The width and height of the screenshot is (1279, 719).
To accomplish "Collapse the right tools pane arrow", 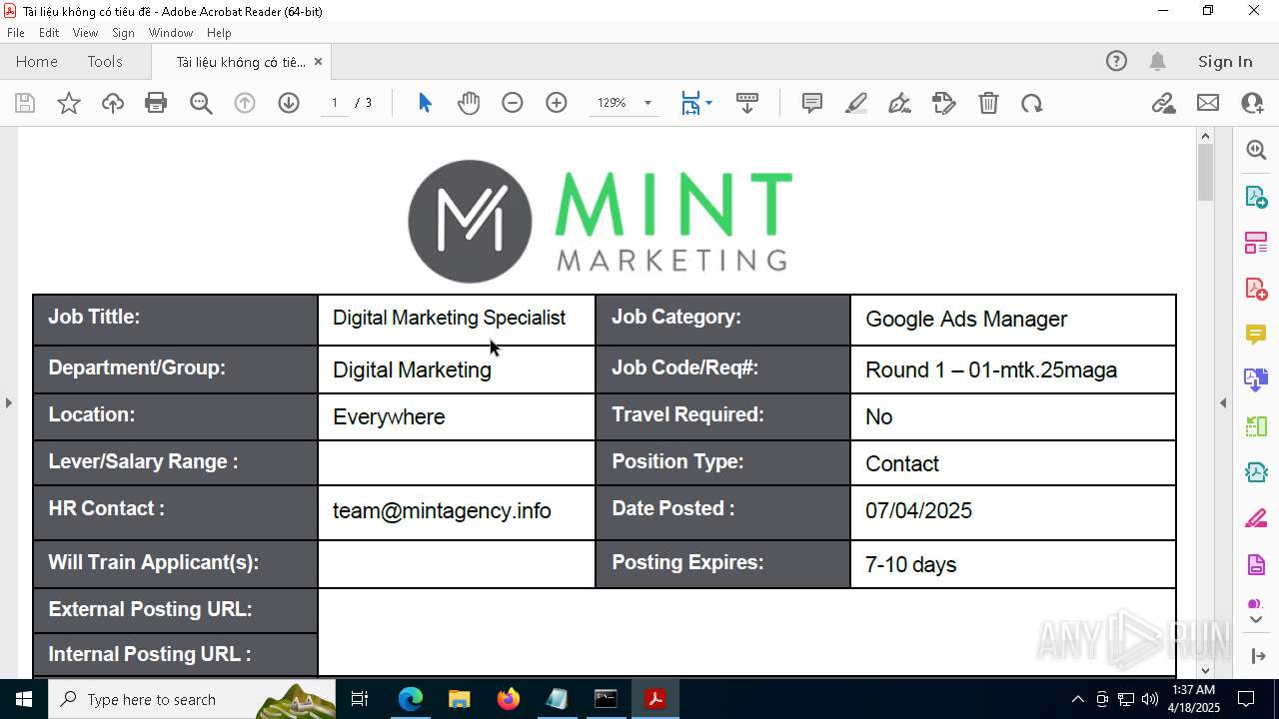I will click(1223, 402).
